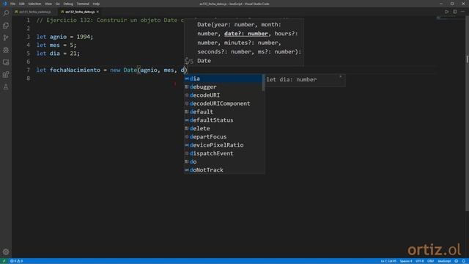Click the keyword icon next to delete suggestion
The width and height of the screenshot is (469, 264).
(187, 128)
